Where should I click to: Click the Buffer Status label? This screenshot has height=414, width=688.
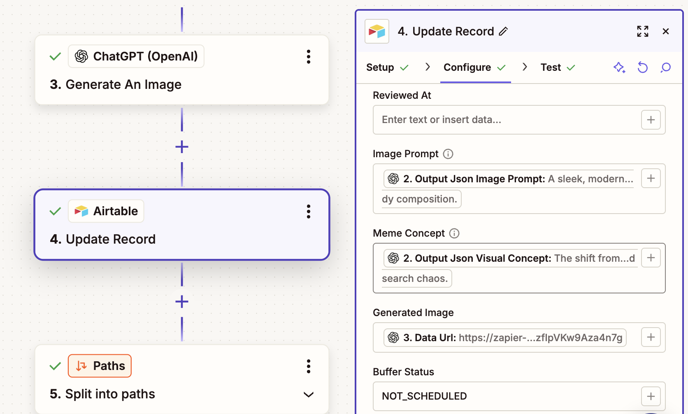coord(403,372)
